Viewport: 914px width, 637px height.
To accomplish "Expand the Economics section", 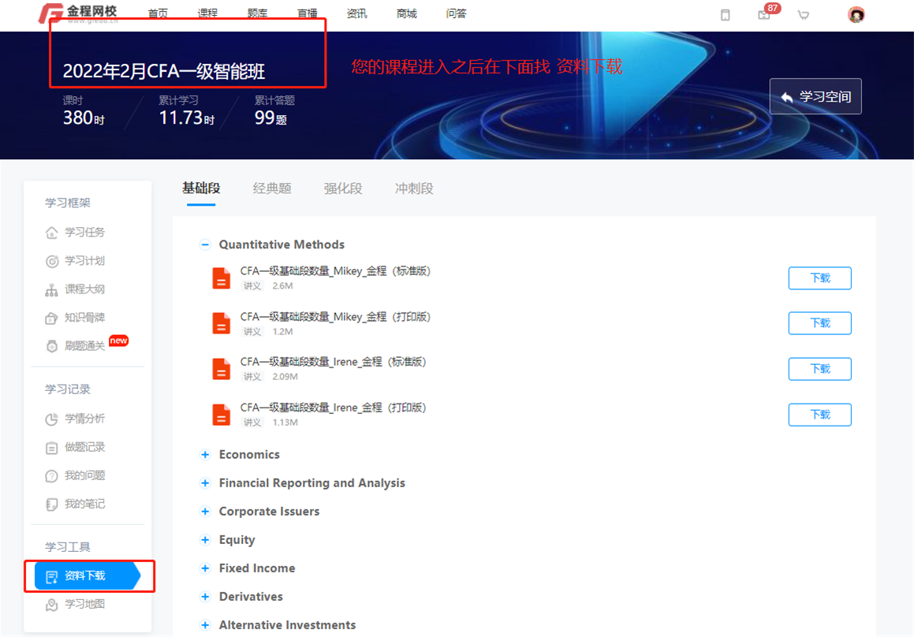I will pyautogui.click(x=204, y=455).
